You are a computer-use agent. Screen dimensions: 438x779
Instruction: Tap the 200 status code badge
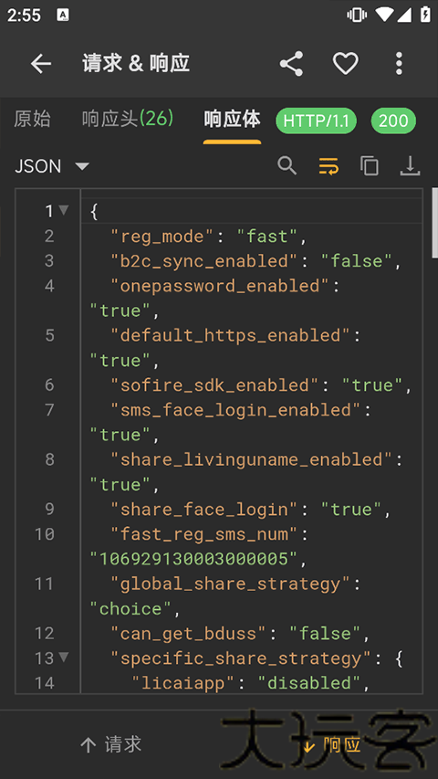click(393, 121)
